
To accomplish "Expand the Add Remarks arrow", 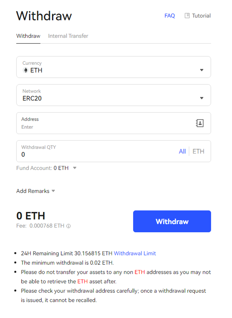I will (x=53, y=191).
